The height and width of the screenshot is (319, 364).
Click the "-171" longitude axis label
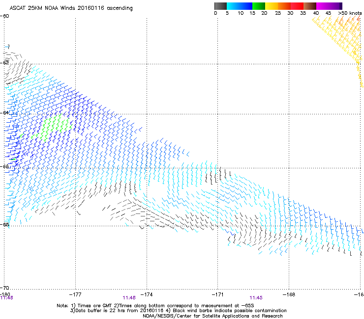218,294
